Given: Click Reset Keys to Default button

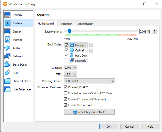Looking at the screenshot, I should tap(89, 112).
